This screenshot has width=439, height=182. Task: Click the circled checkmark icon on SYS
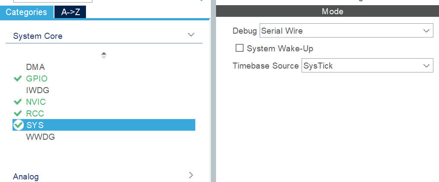coord(18,125)
